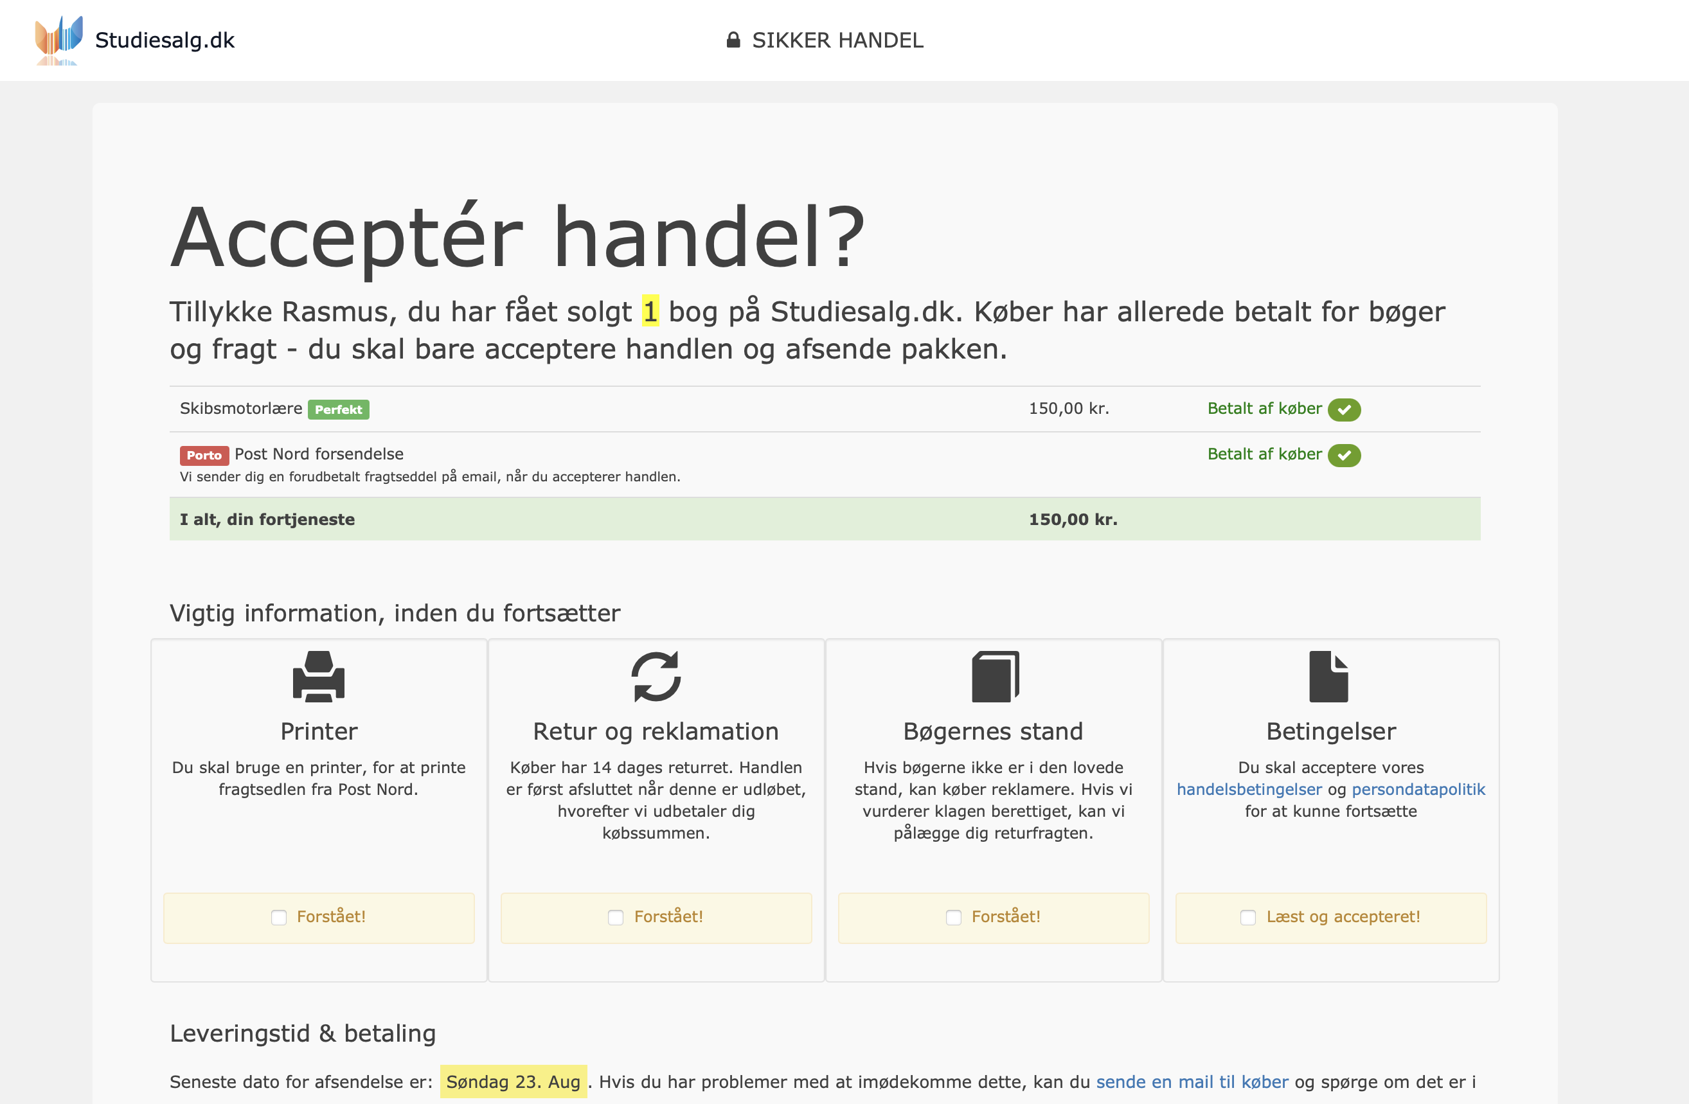Click the book icon above Bøgernes stand
The width and height of the screenshot is (1689, 1104).
[x=994, y=676]
